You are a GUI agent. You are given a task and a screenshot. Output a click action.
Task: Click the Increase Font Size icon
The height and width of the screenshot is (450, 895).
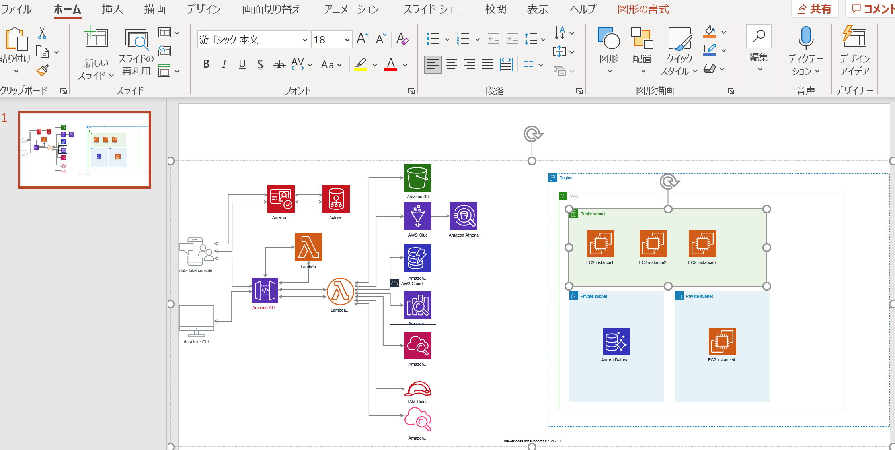[362, 39]
